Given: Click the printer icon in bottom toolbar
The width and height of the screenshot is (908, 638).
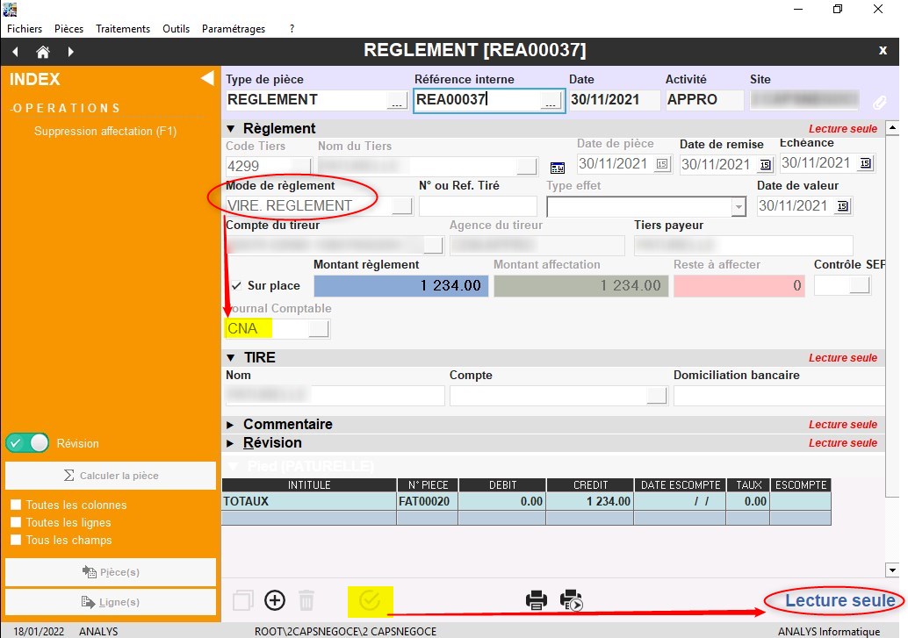Looking at the screenshot, I should pyautogui.click(x=537, y=600).
